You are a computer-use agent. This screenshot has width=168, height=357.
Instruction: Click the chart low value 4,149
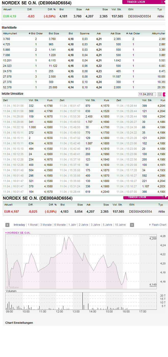pos(153,285)
